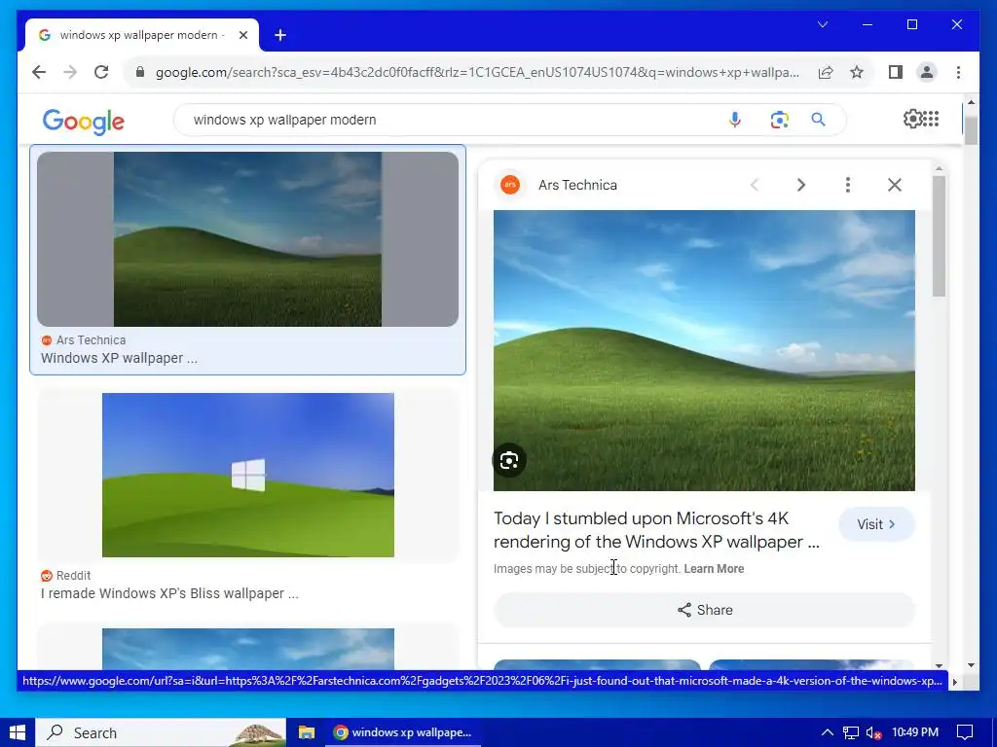Viewport: 997px width, 747px height.
Task: Start voice search with the microphone icon
Action: 734,120
